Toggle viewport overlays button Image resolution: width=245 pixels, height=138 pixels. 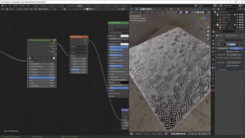(187, 12)
